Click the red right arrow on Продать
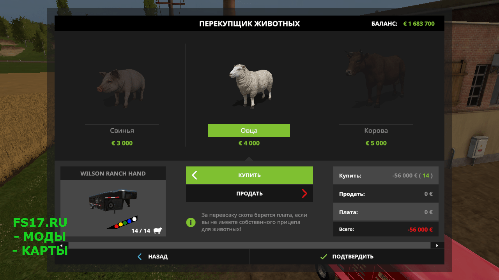Image resolution: width=499 pixels, height=280 pixels. (304, 194)
